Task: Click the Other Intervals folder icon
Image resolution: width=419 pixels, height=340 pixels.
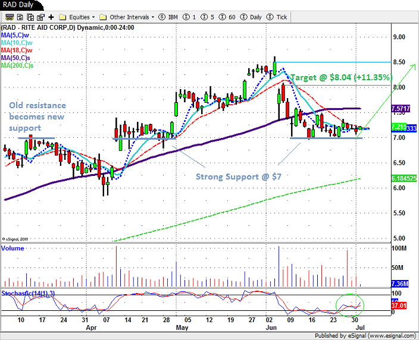Action: [x=103, y=17]
